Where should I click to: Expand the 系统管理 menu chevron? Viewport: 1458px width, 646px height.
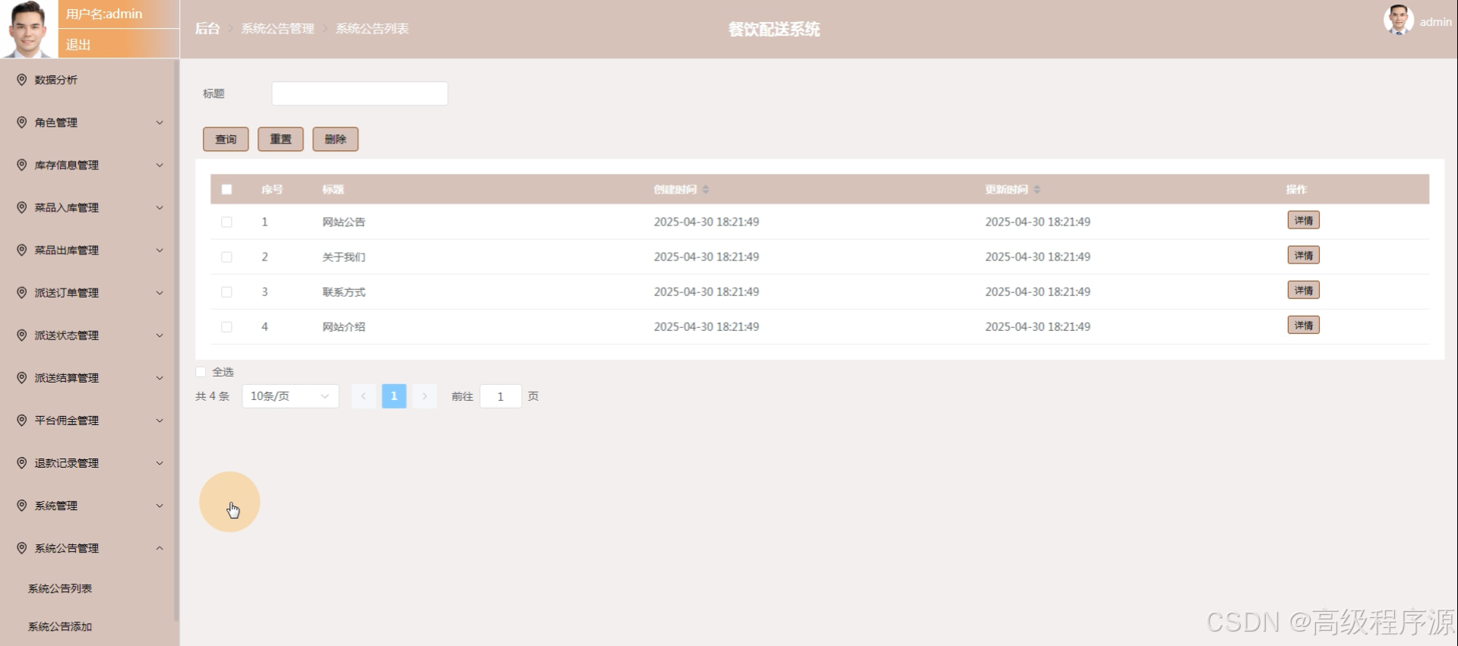(160, 505)
